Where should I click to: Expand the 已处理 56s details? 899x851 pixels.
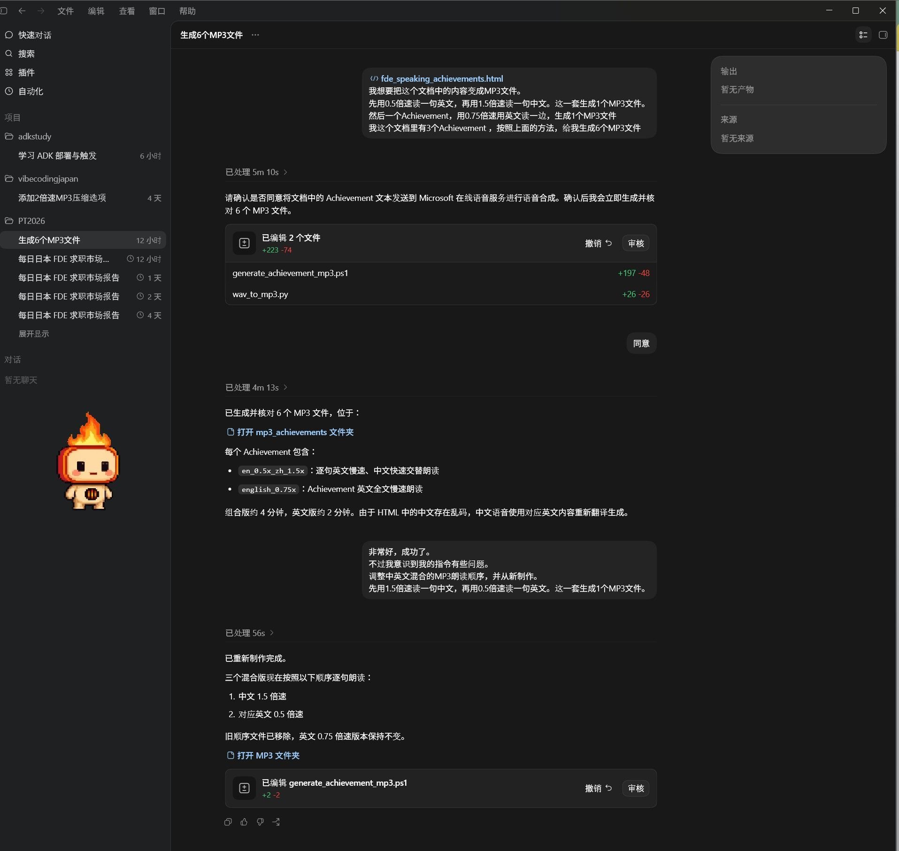[249, 633]
